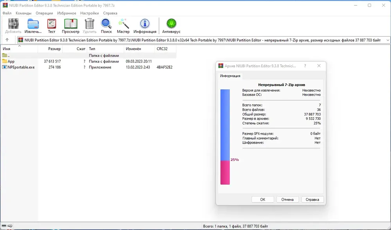
Task: Click the Отмена button
Action: point(287,200)
